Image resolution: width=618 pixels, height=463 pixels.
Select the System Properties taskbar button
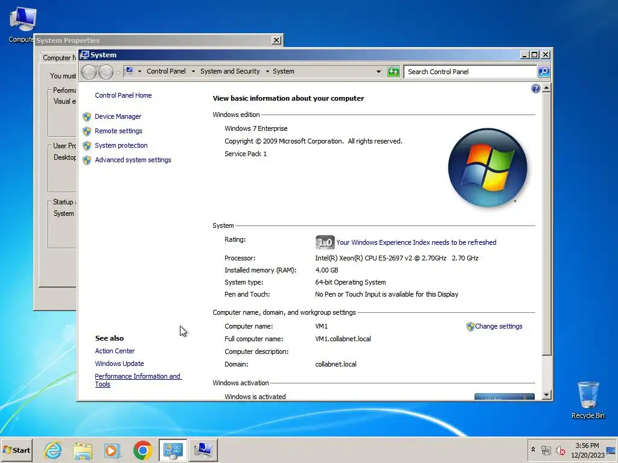pos(203,450)
